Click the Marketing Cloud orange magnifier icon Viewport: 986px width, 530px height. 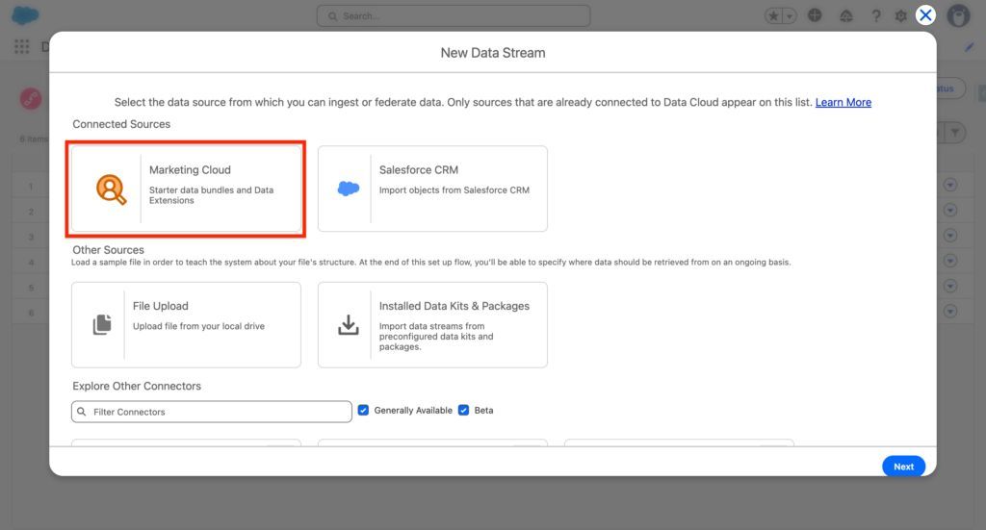click(x=111, y=189)
